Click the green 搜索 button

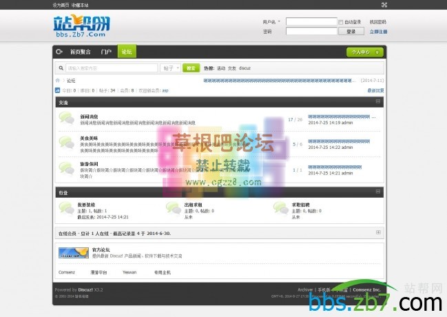[191, 68]
